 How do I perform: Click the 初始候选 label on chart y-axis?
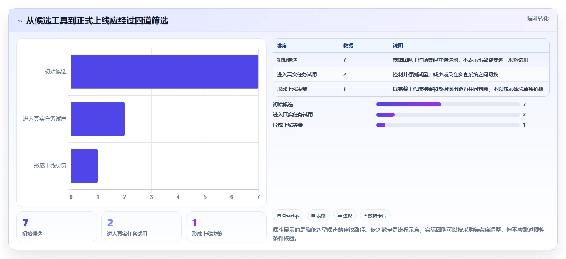tap(56, 72)
